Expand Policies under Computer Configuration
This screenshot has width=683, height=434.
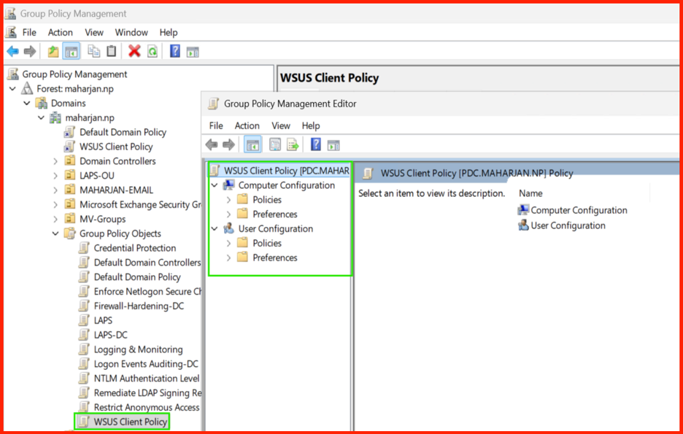pyautogui.click(x=228, y=200)
